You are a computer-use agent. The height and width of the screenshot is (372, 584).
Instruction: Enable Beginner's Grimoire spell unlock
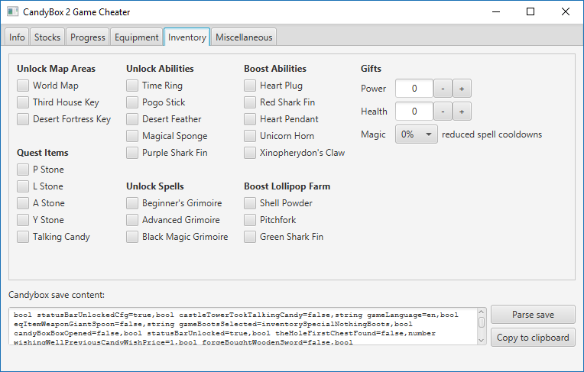132,203
